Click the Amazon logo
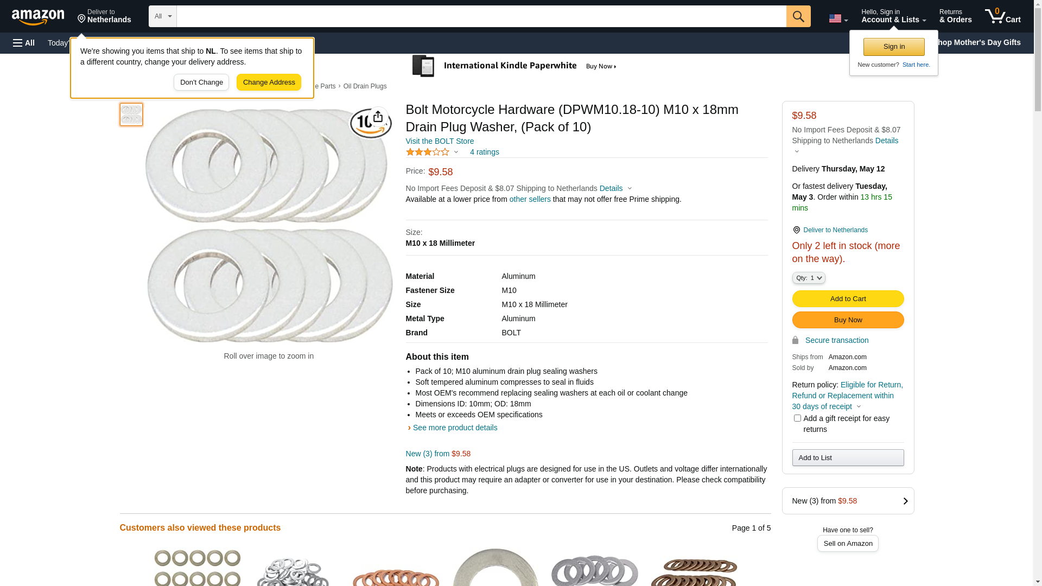The image size is (1042, 586). tap(38, 17)
